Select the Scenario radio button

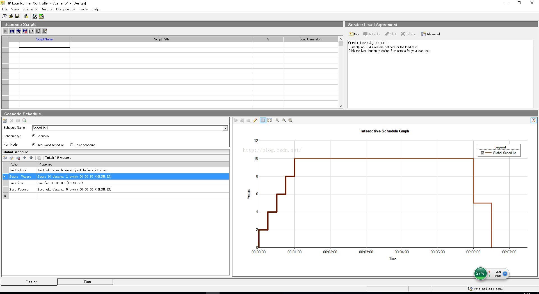click(34, 136)
